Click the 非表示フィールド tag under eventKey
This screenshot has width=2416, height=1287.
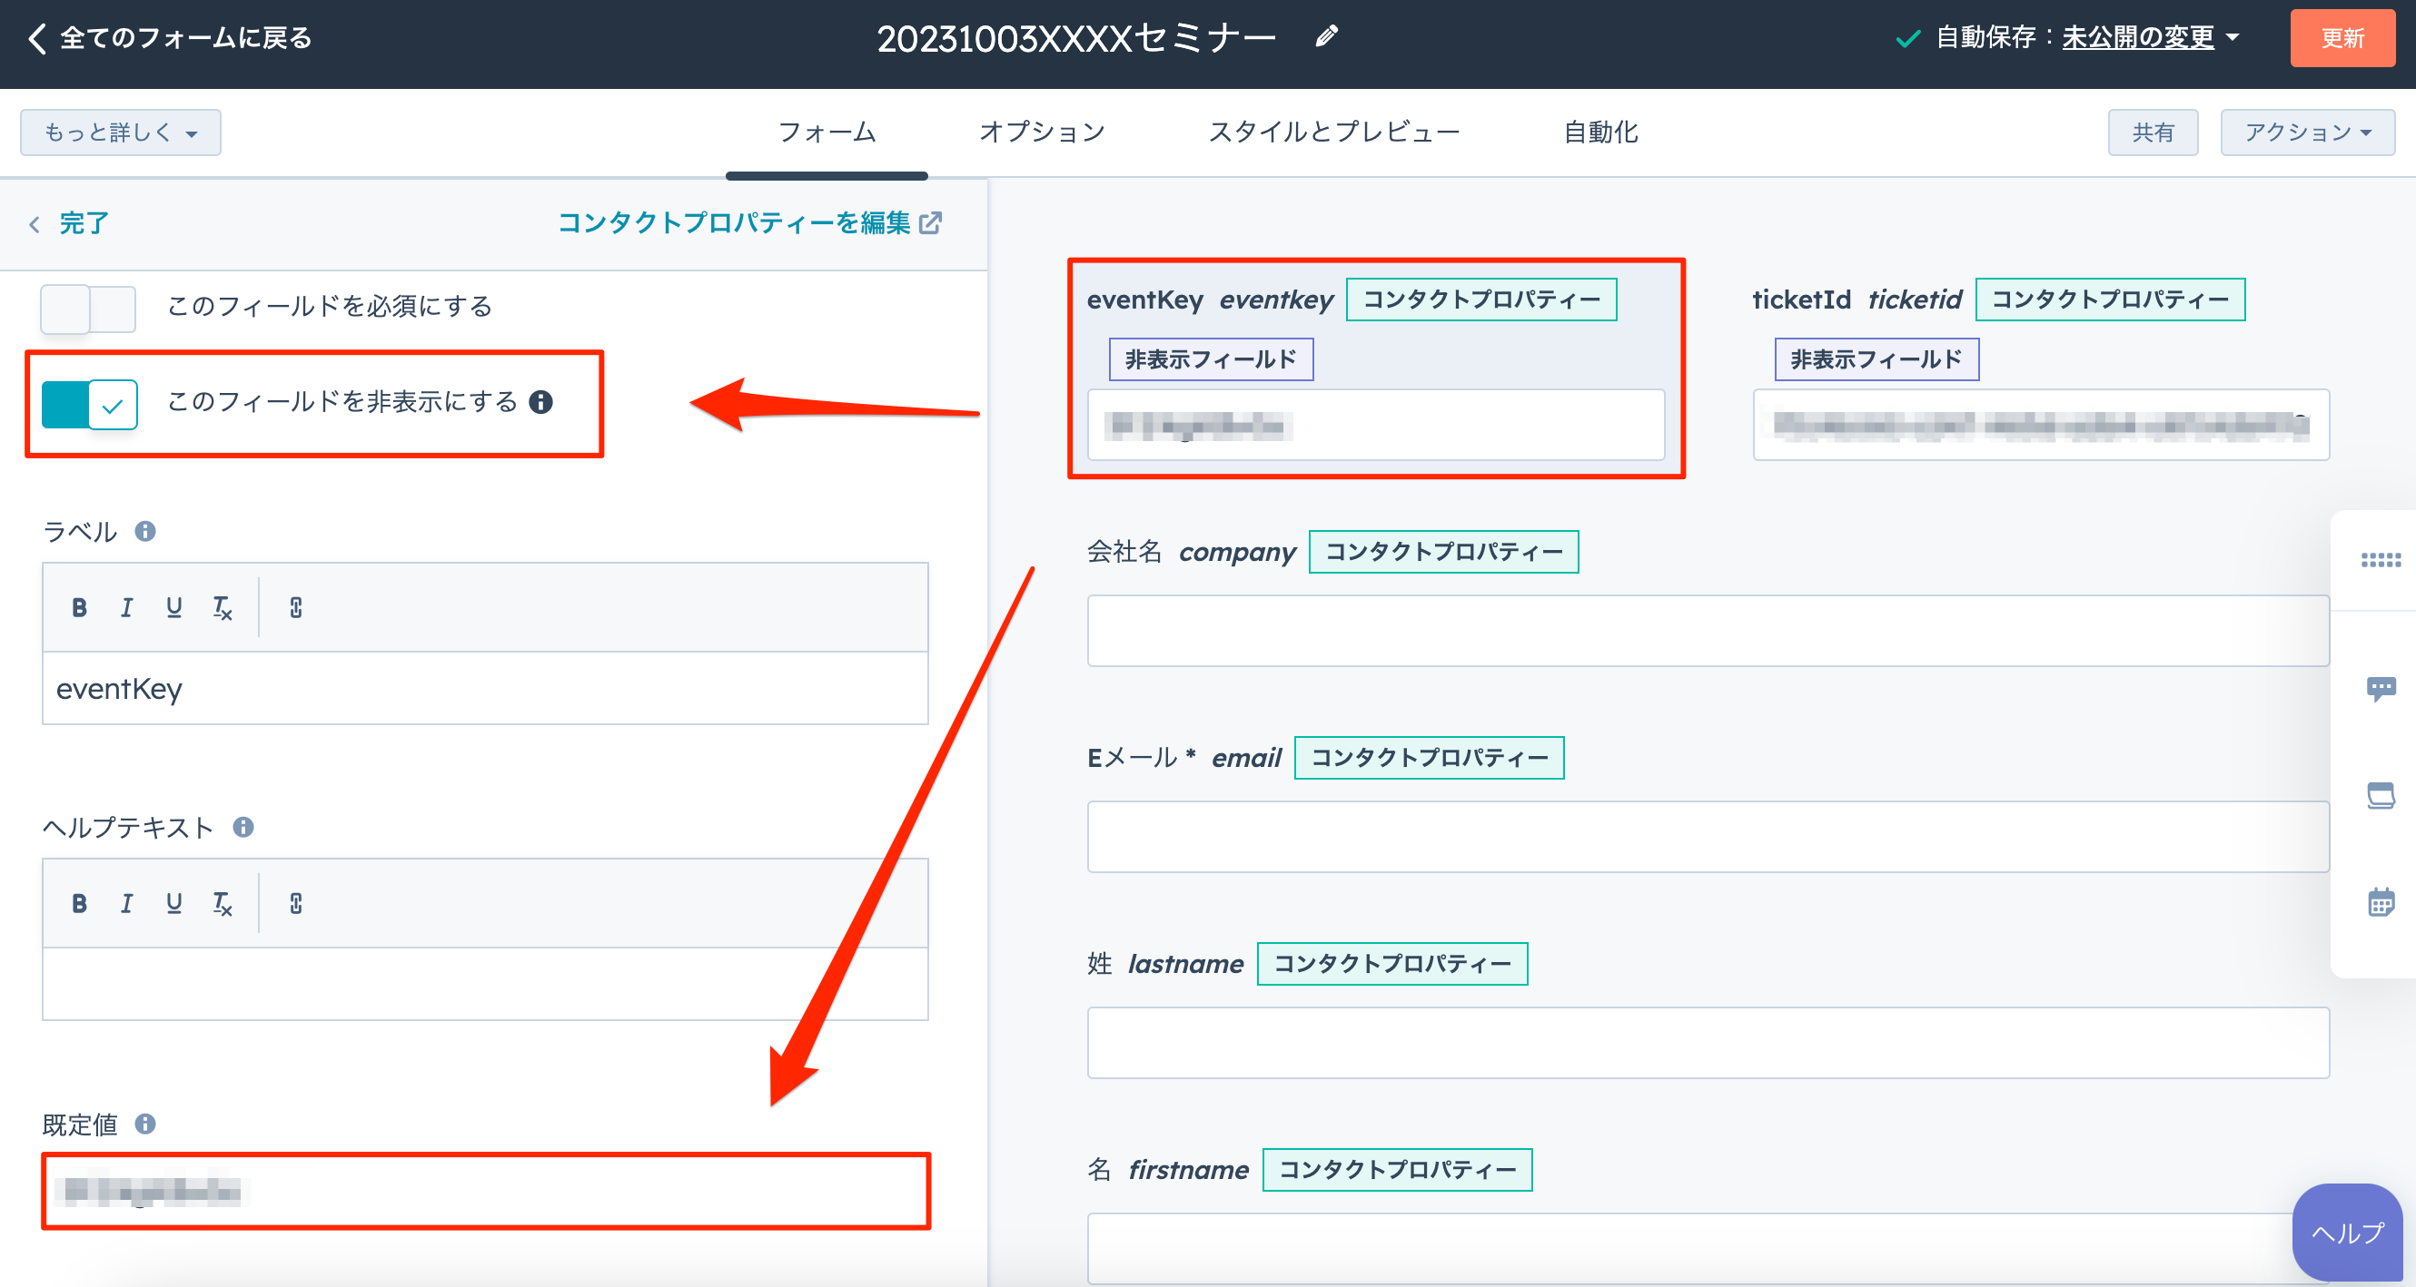pyautogui.click(x=1211, y=359)
